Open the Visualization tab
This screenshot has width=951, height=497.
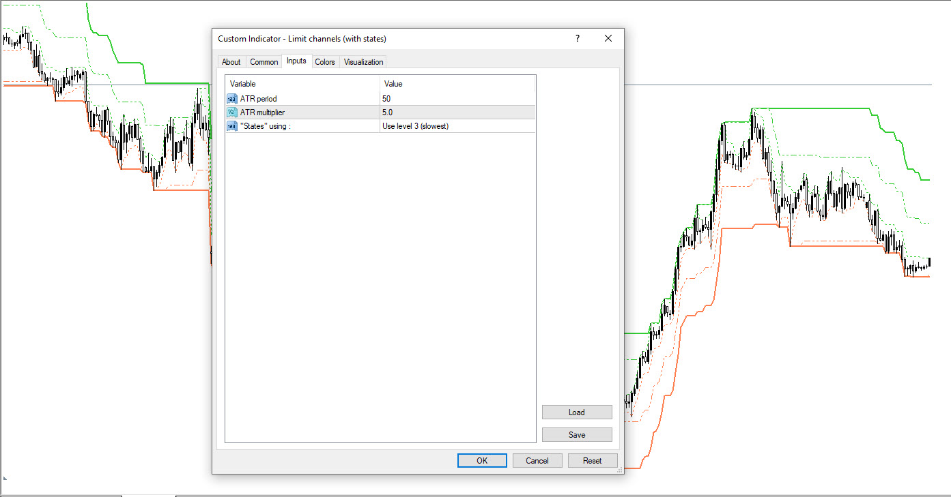point(363,62)
